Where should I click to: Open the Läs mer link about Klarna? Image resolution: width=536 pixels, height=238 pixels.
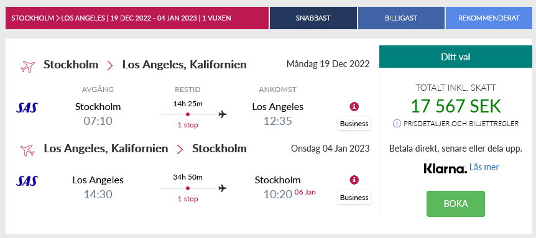click(x=484, y=167)
